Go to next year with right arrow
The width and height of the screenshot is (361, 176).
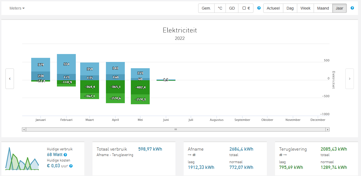[x=350, y=79]
